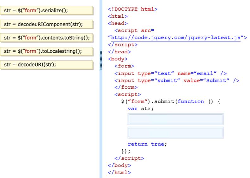Screen dimensions: 250x178
Task: Select the contents.toString() snippet block
Action: click(46, 38)
